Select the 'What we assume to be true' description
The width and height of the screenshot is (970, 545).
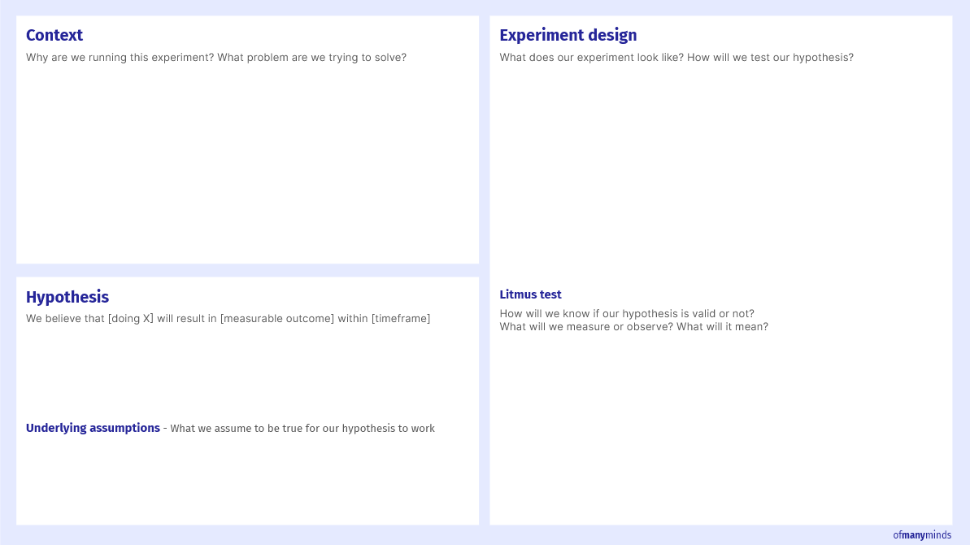click(x=302, y=429)
